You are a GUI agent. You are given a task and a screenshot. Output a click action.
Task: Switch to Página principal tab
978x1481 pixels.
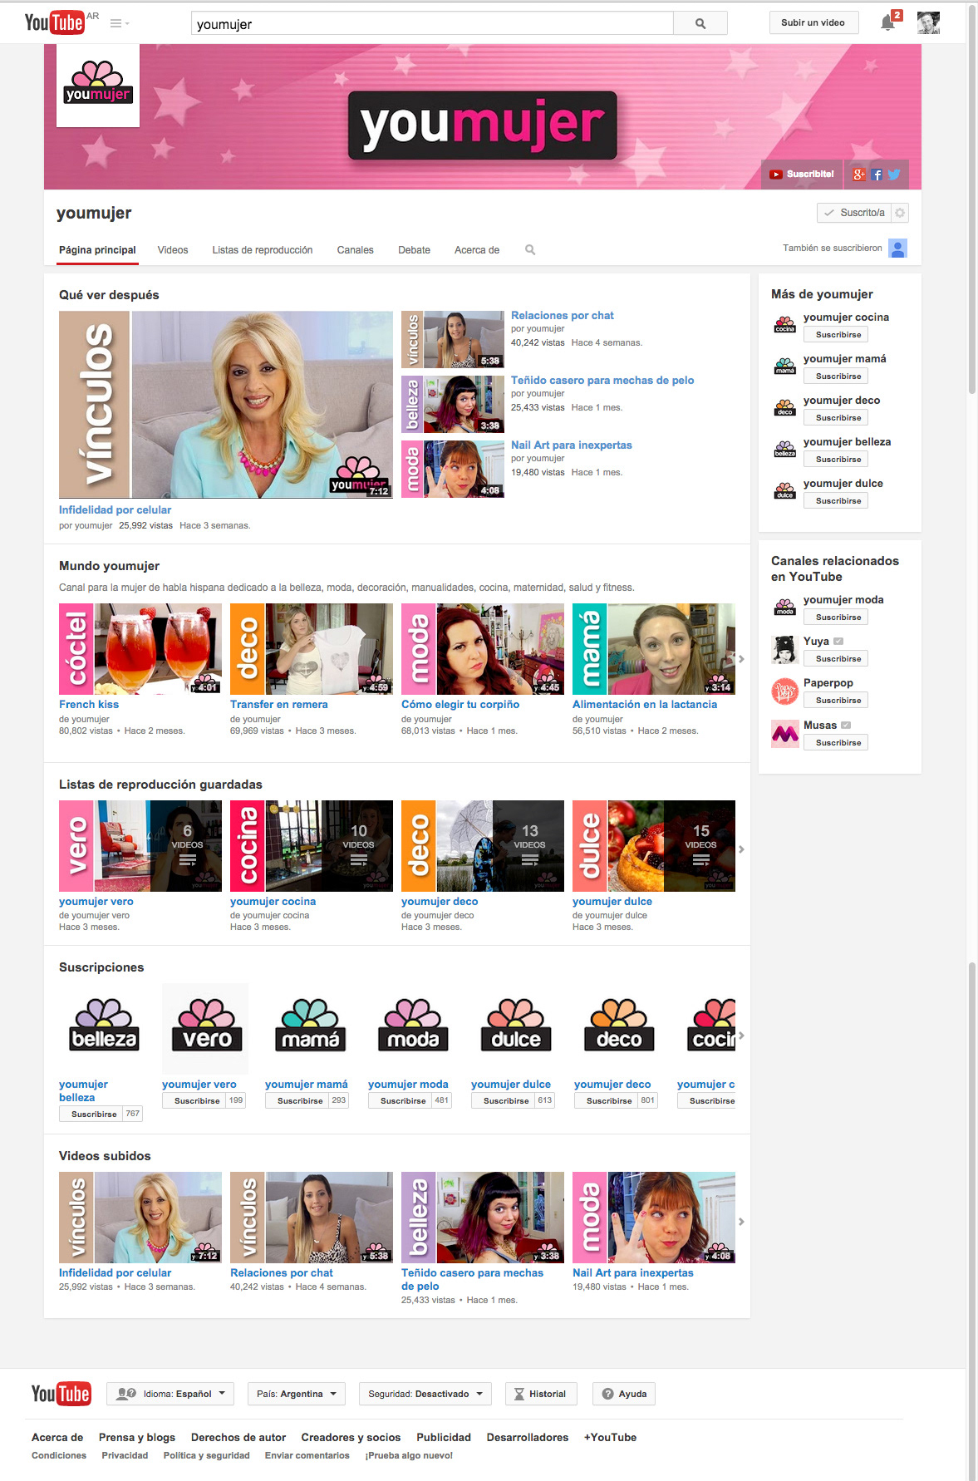click(97, 250)
